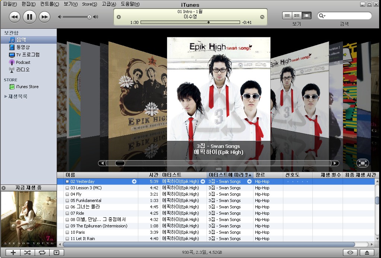
Task: Toggle checkbox for 02 Yesterday
Action: click(67, 181)
